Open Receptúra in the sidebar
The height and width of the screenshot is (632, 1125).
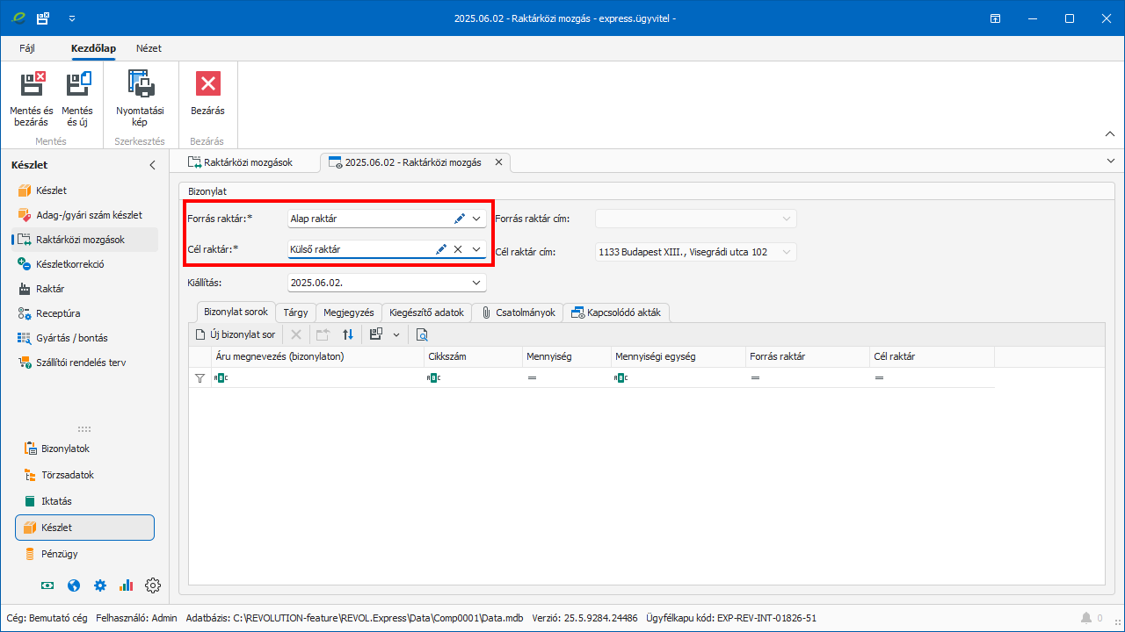pyautogui.click(x=84, y=313)
